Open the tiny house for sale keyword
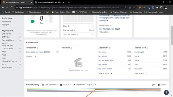Image resolution: width=173 pixels, height=97 pixels. coord(105,69)
